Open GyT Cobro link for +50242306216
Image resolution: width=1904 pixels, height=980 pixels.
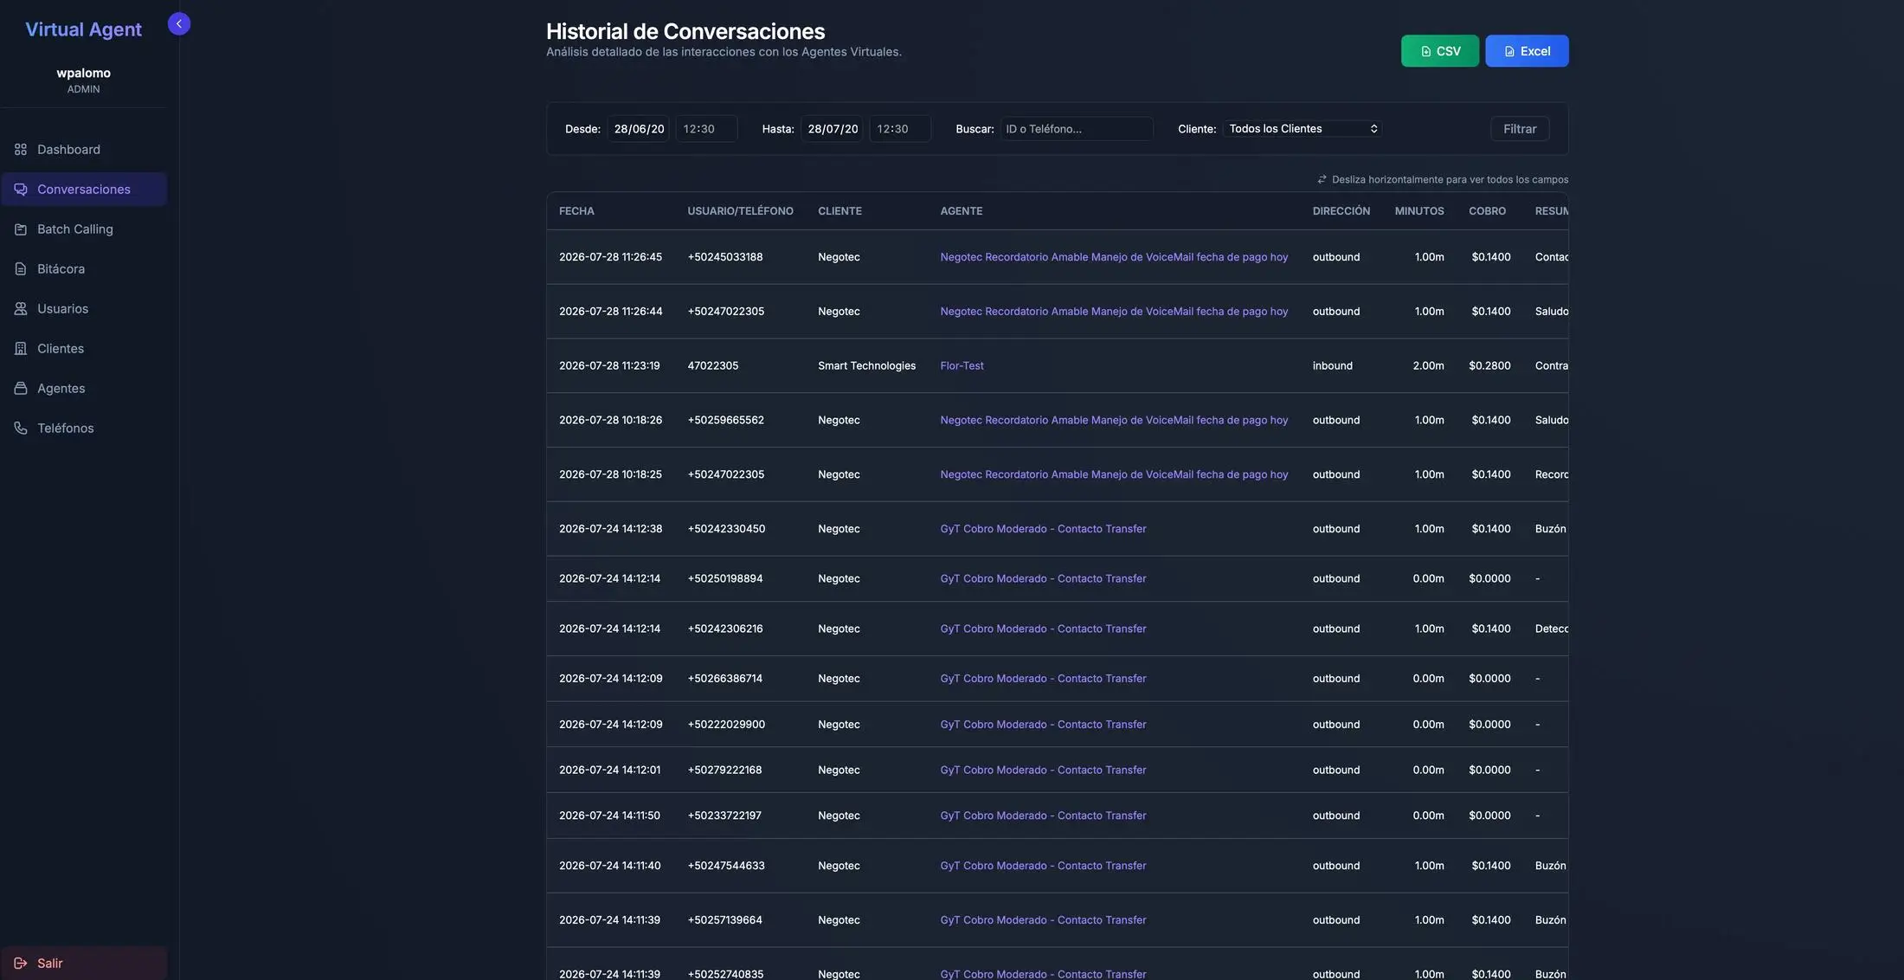click(x=1043, y=629)
